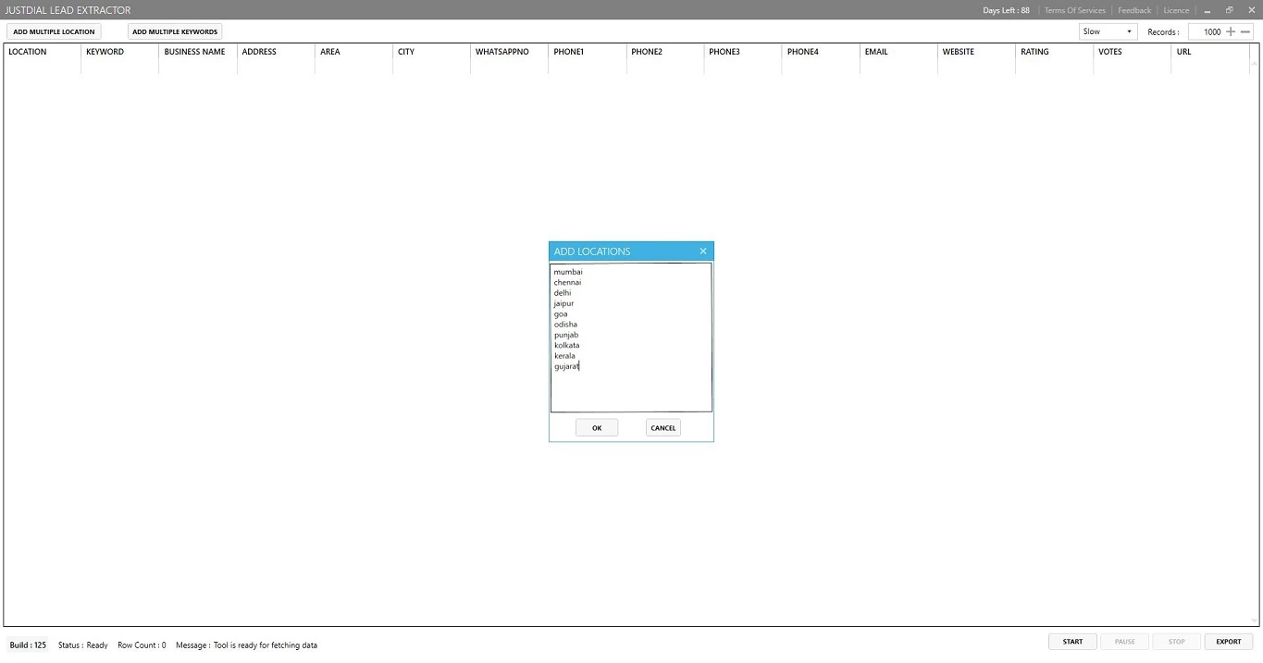This screenshot has height=663, width=1263.
Task: Open the Feedback link
Action: pyautogui.click(x=1134, y=10)
